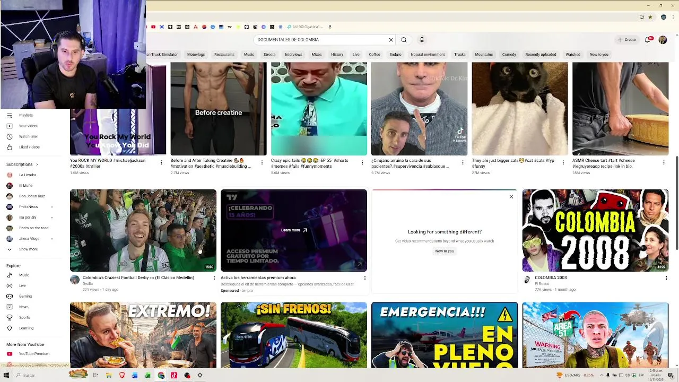Open the settings gear in the taskbar
Screen dimensions: 679x382
[x=200, y=375]
